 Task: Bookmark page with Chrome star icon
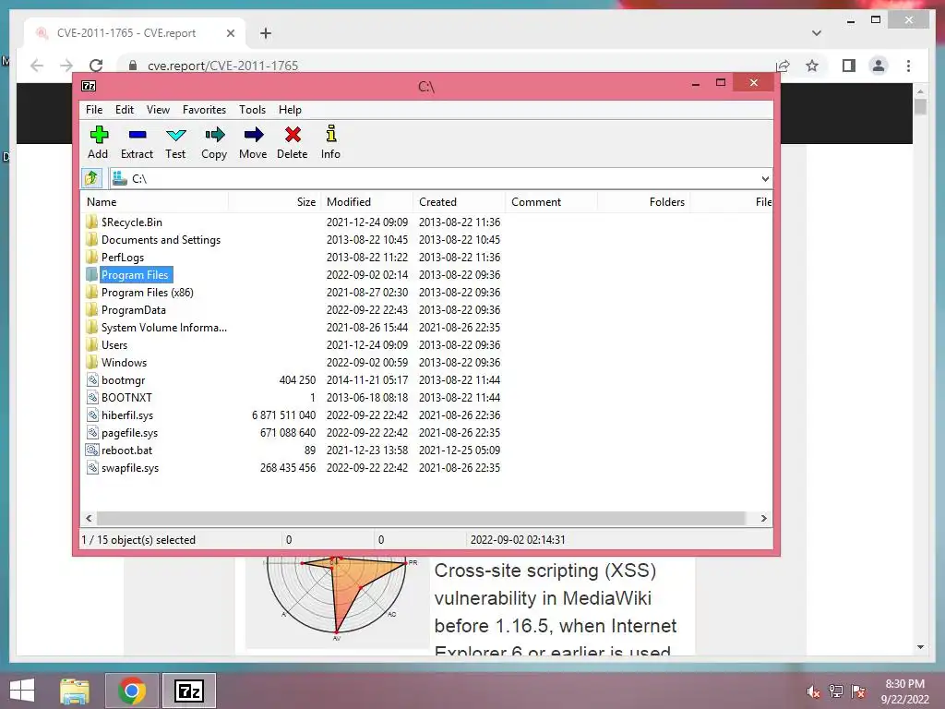(x=812, y=66)
